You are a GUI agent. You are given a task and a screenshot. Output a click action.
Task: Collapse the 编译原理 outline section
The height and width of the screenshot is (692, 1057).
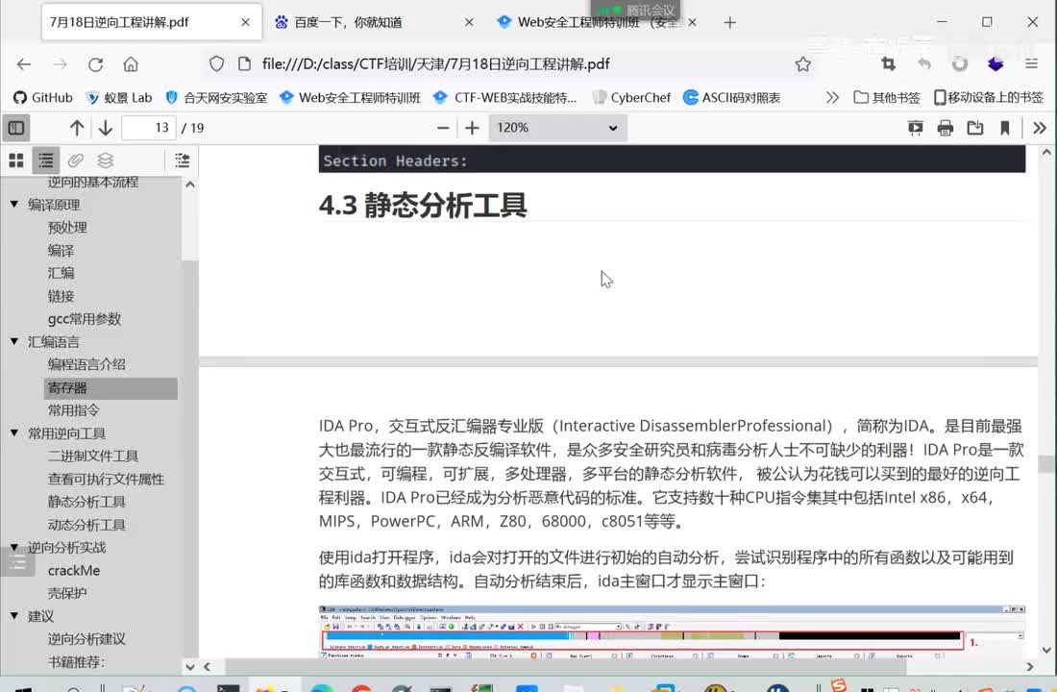14,204
